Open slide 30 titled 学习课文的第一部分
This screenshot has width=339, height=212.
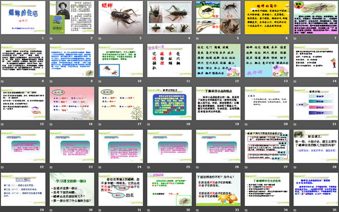click(72, 190)
